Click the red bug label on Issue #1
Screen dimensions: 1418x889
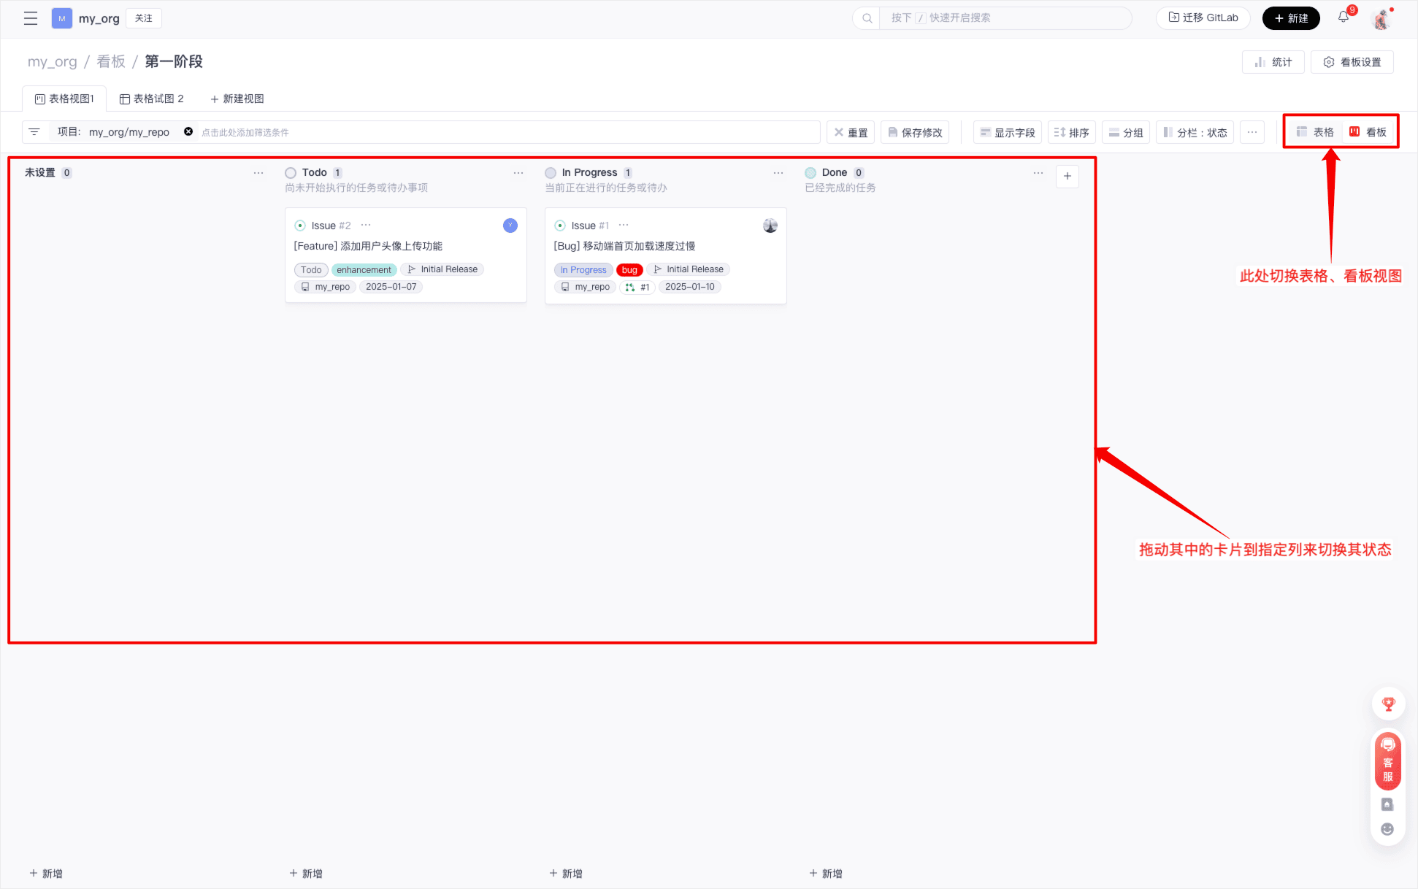click(x=629, y=270)
